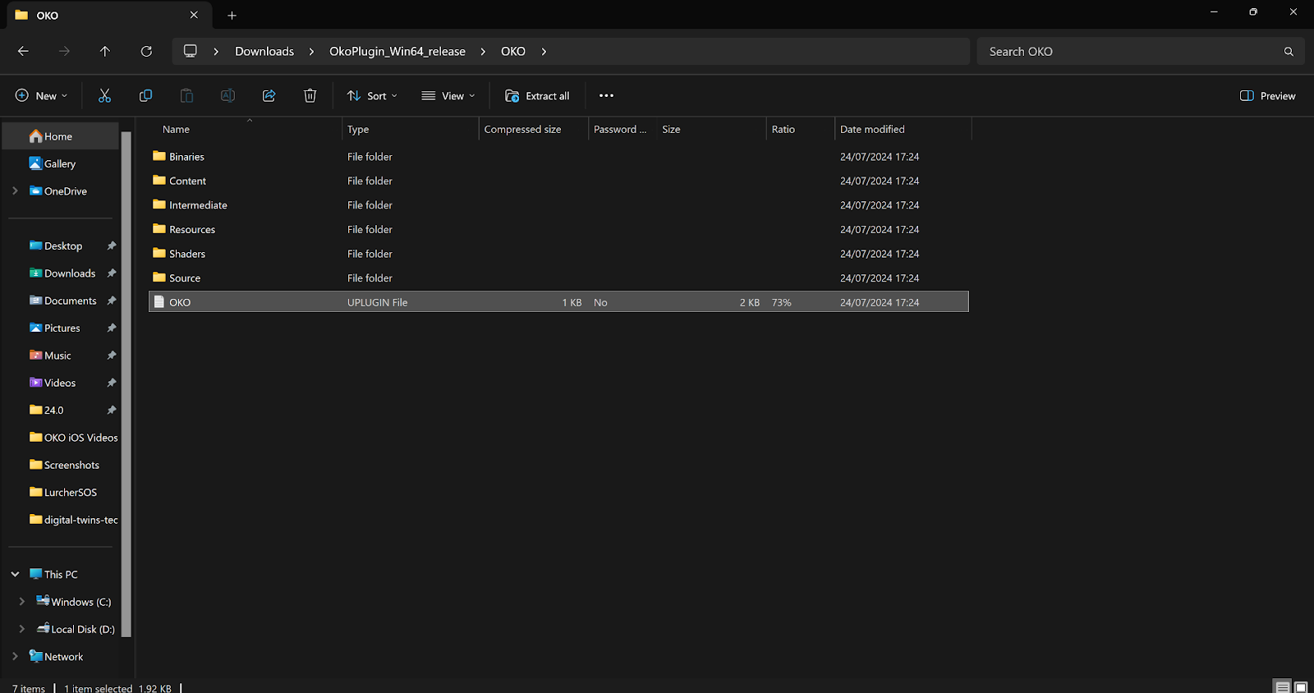Open the New dropdown menu
The image size is (1314, 693).
(41, 96)
